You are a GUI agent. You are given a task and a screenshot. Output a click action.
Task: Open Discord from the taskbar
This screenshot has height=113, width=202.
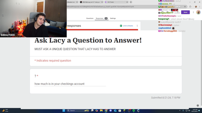click(x=110, y=110)
